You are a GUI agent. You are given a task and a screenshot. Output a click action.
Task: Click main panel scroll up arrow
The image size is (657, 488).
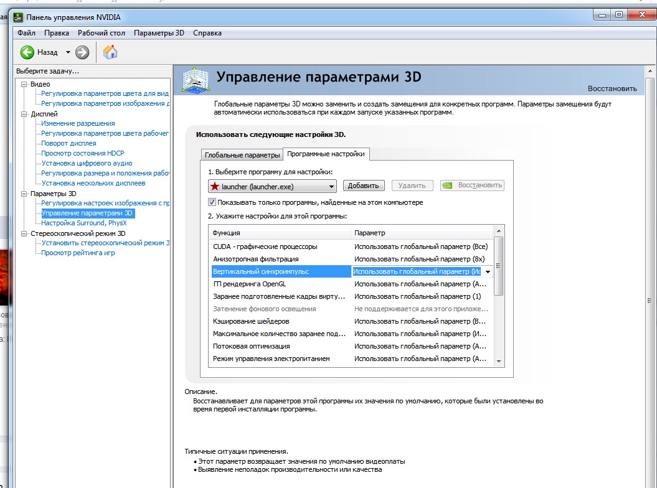[x=650, y=71]
